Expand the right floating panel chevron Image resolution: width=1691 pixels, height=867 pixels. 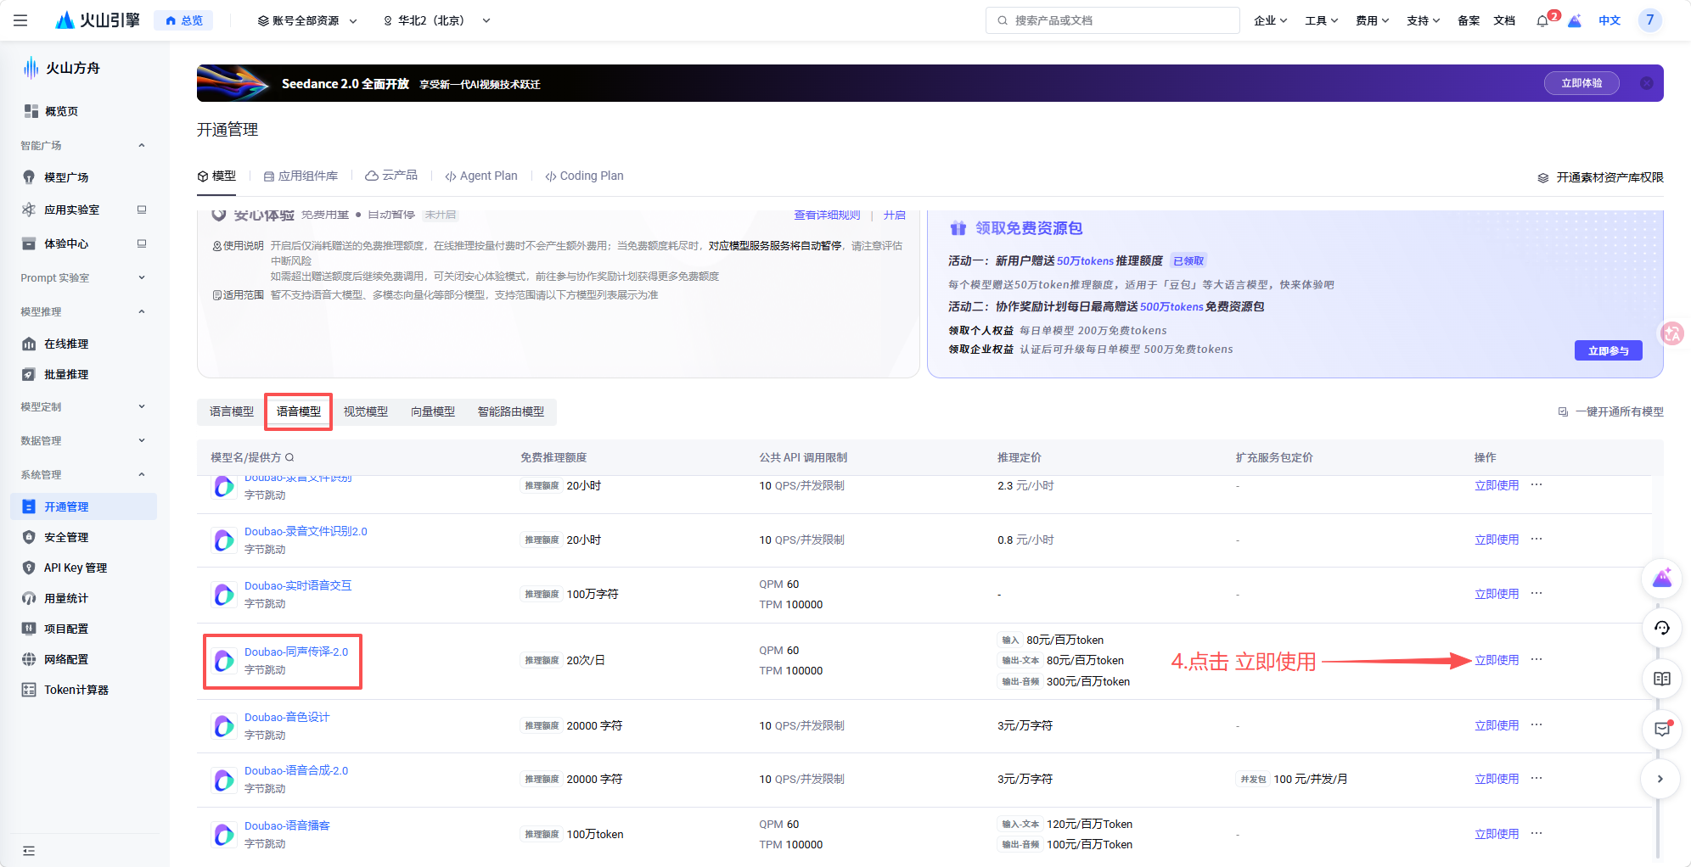[1660, 779]
